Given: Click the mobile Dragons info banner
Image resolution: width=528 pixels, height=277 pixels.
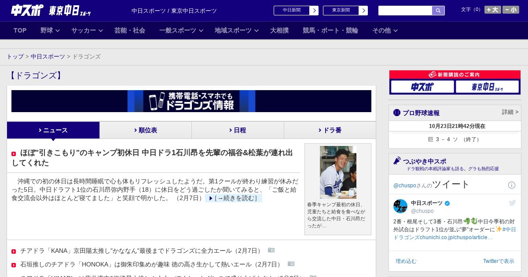Looking at the screenshot, I should coord(191,101).
